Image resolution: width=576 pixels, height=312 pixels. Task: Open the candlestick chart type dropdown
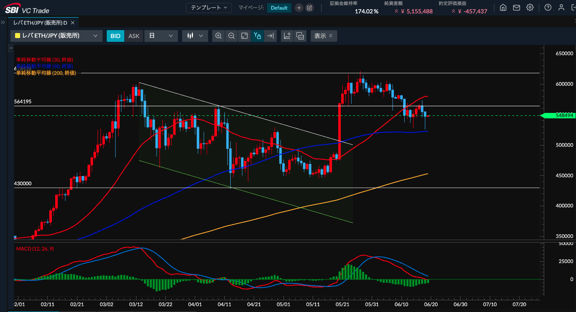click(x=195, y=36)
